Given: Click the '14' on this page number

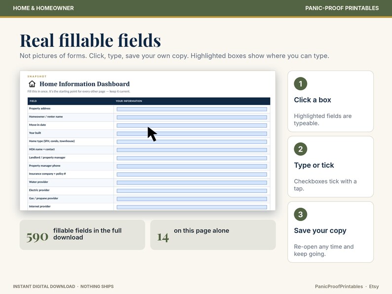Looking at the screenshot, I should pyautogui.click(x=163, y=237).
